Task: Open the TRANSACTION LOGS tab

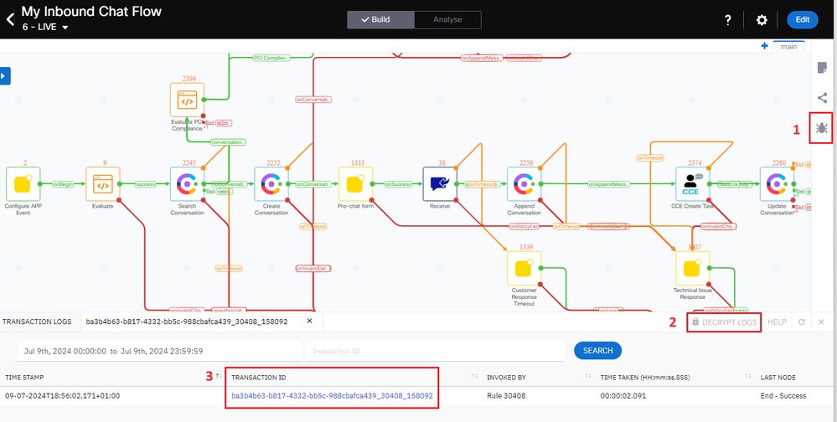Action: coord(37,322)
